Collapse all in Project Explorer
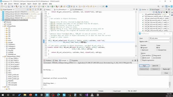This screenshot has height=97, width=173. point(28,10)
